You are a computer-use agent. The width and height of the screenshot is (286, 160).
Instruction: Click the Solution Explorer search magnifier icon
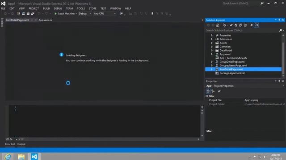click(281, 30)
